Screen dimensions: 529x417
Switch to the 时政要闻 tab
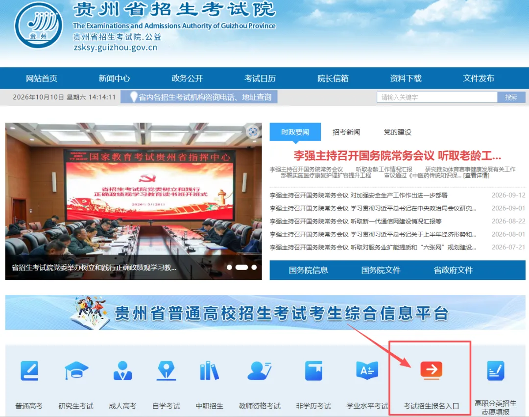tap(295, 132)
